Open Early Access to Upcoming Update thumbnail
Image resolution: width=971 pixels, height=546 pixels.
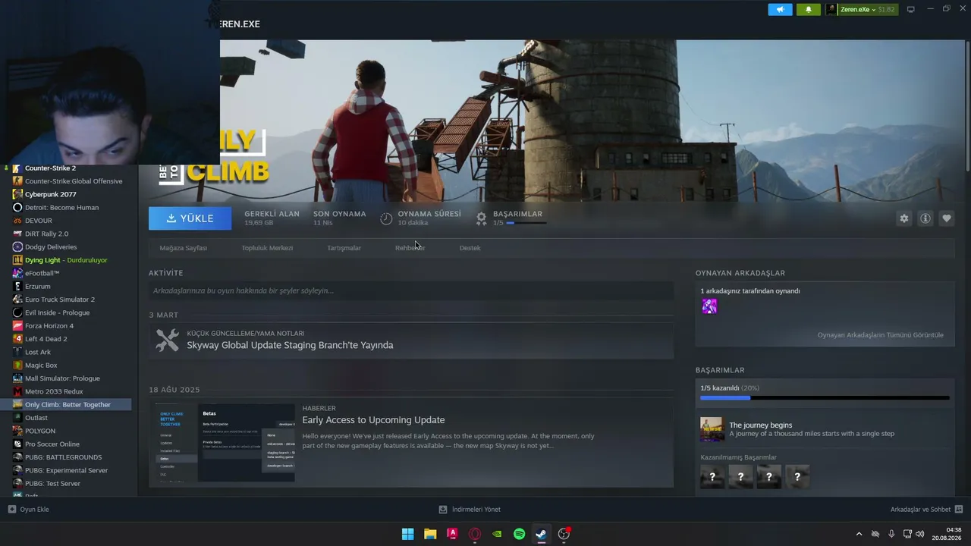click(225, 443)
